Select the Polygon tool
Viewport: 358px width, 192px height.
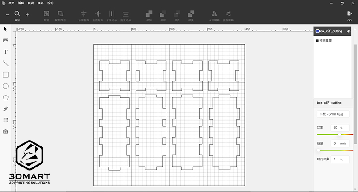[x=6, y=97]
